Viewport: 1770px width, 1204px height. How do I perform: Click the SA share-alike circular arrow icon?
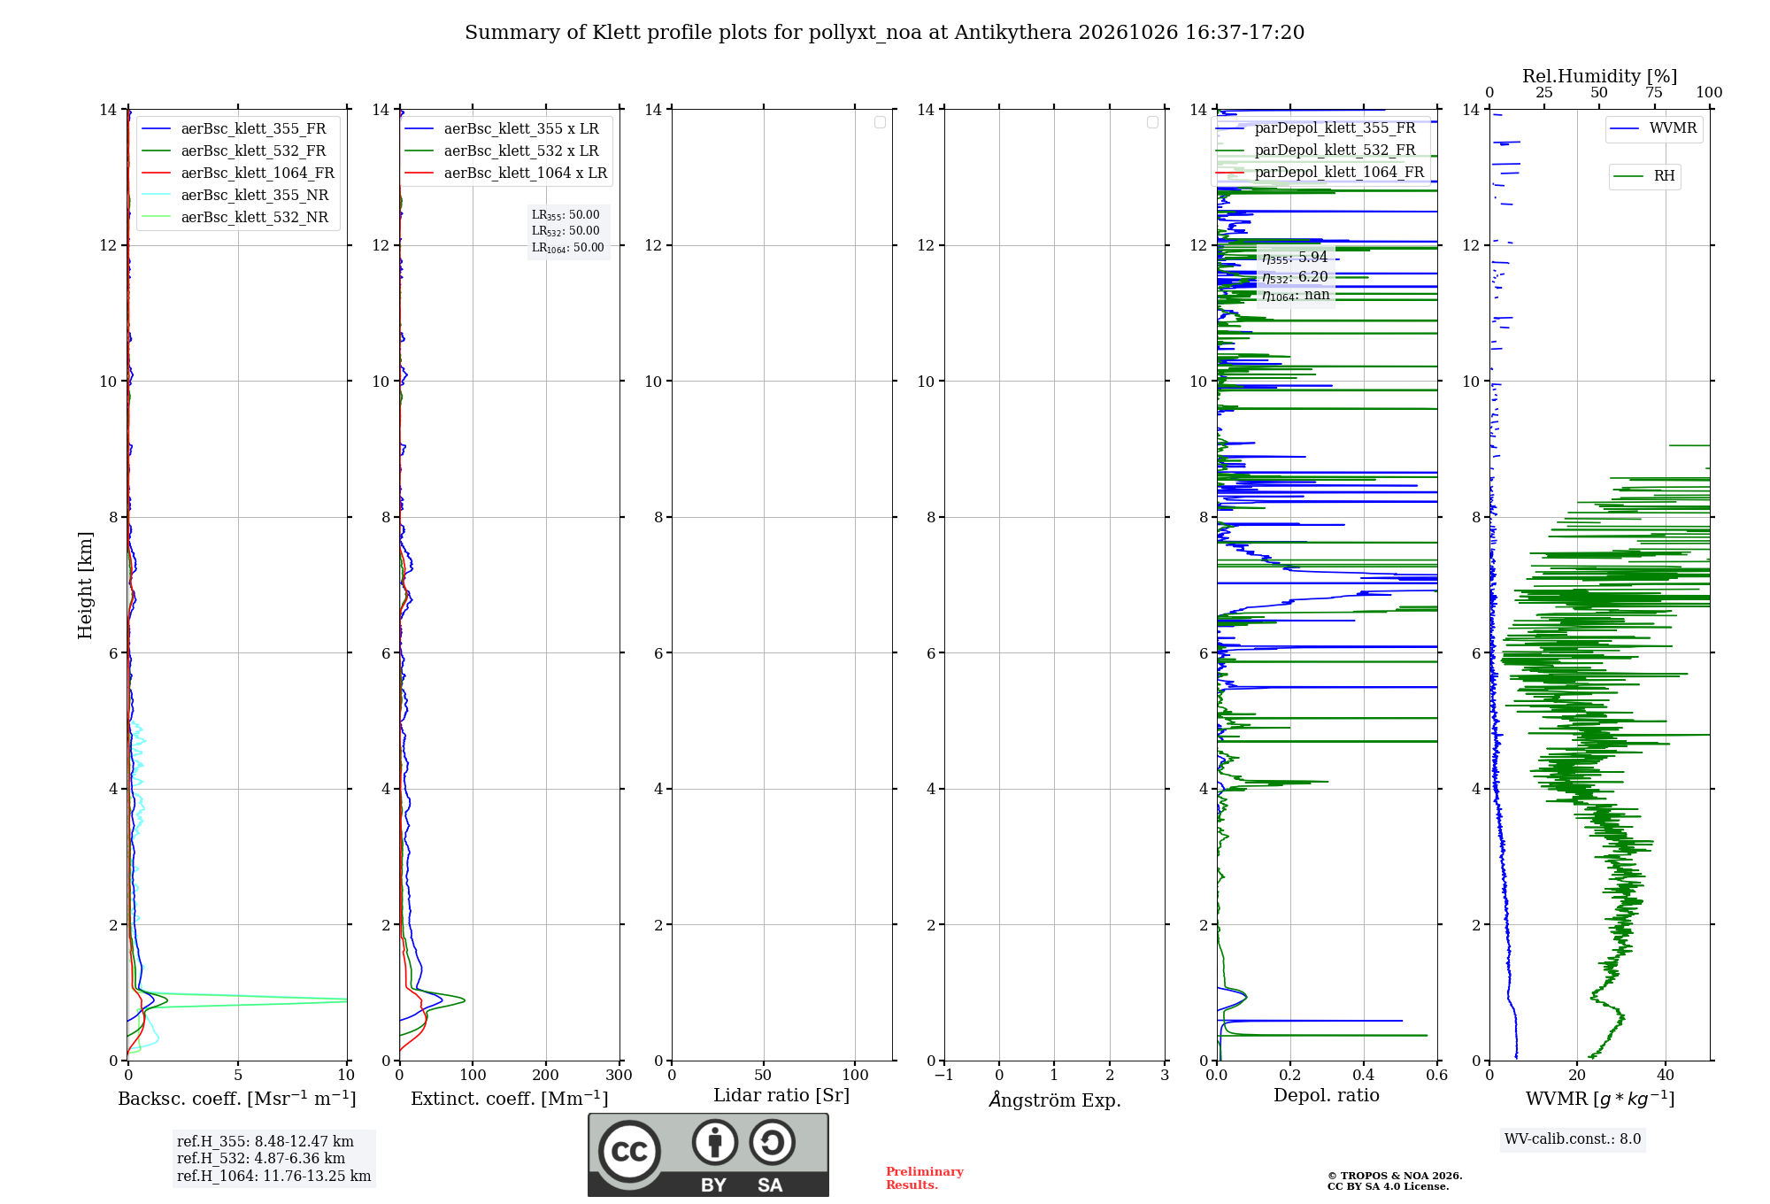pyautogui.click(x=772, y=1142)
